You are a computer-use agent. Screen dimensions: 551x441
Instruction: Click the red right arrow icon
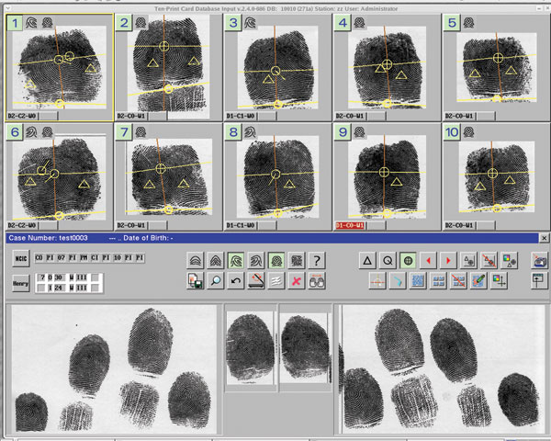448,261
